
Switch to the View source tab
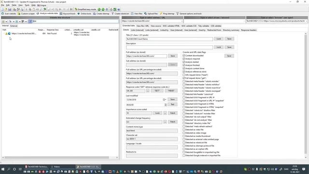(155, 26)
